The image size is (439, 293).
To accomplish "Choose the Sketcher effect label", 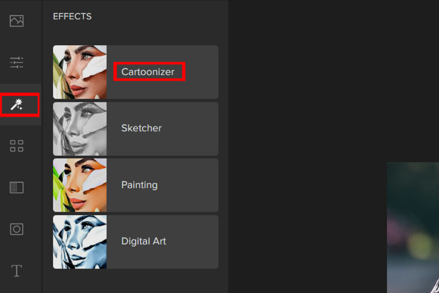I will click(x=141, y=128).
